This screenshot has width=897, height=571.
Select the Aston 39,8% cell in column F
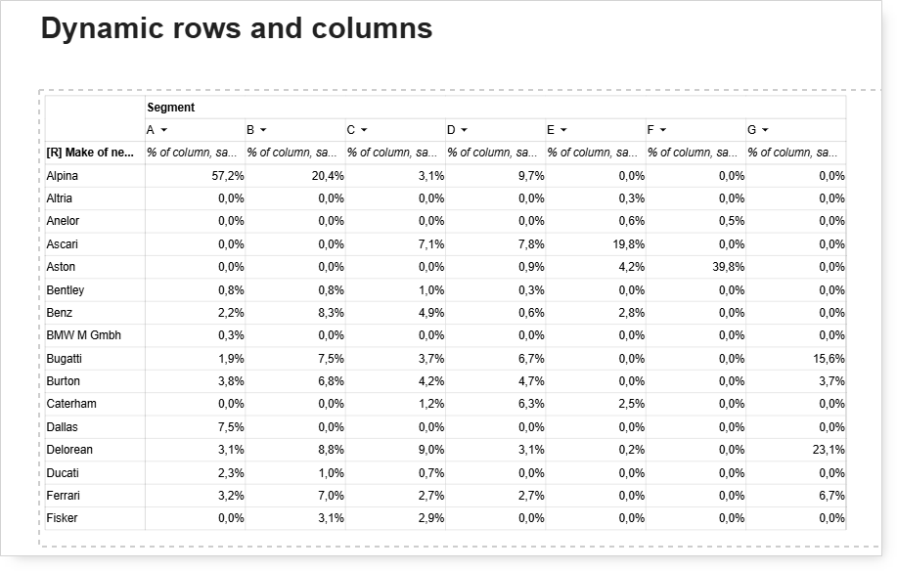click(x=695, y=267)
